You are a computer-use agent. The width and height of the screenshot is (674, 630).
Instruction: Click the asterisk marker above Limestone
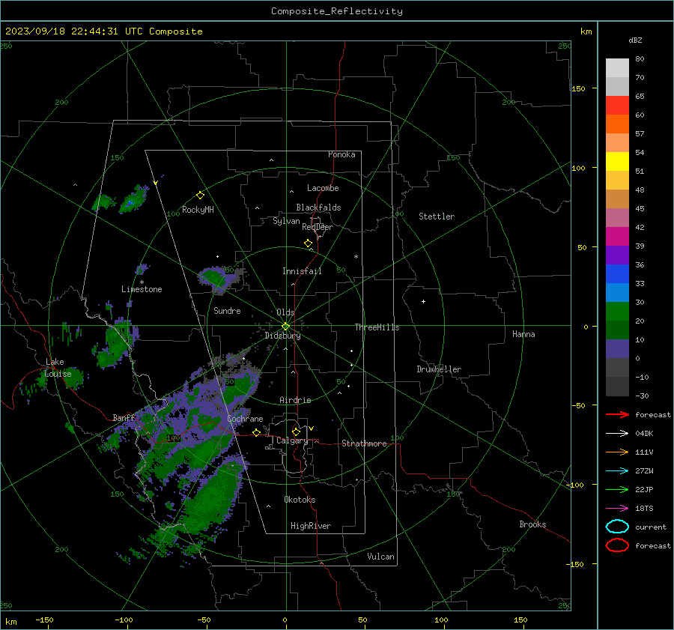142,282
